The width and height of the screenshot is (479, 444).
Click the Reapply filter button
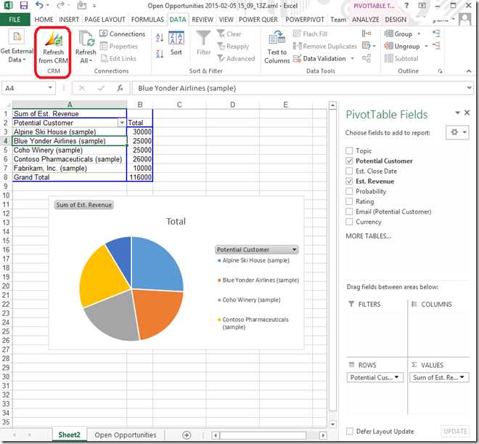(233, 47)
